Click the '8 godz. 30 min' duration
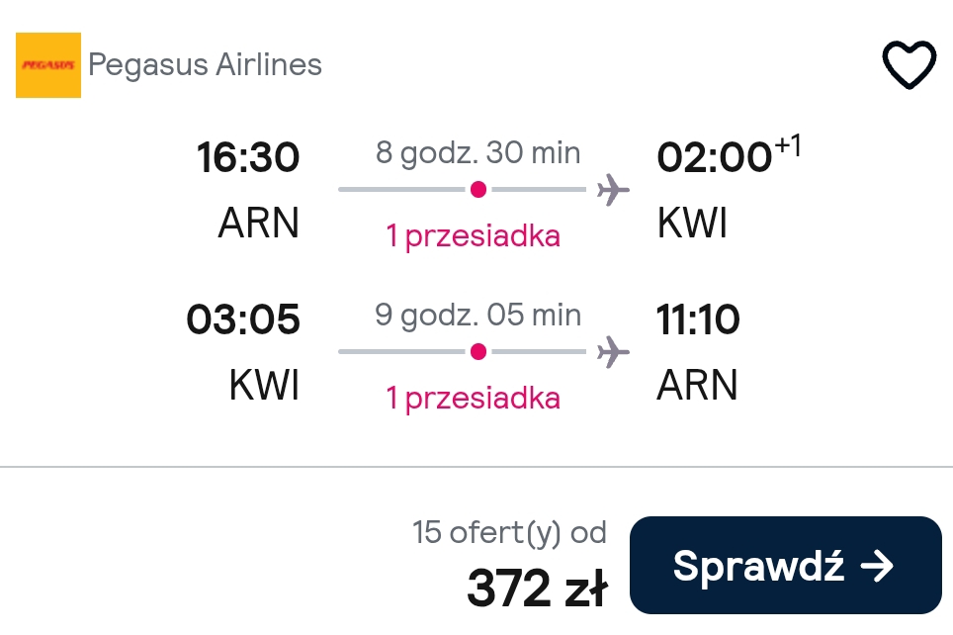953x635 pixels. coord(477,152)
